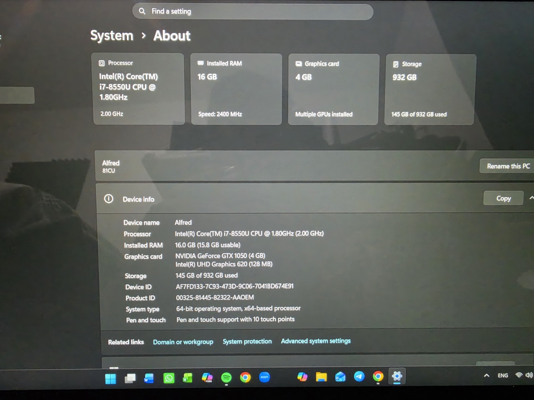This screenshot has height=400, width=534.
Task: Open File Explorer from the taskbar
Action: coord(321,377)
